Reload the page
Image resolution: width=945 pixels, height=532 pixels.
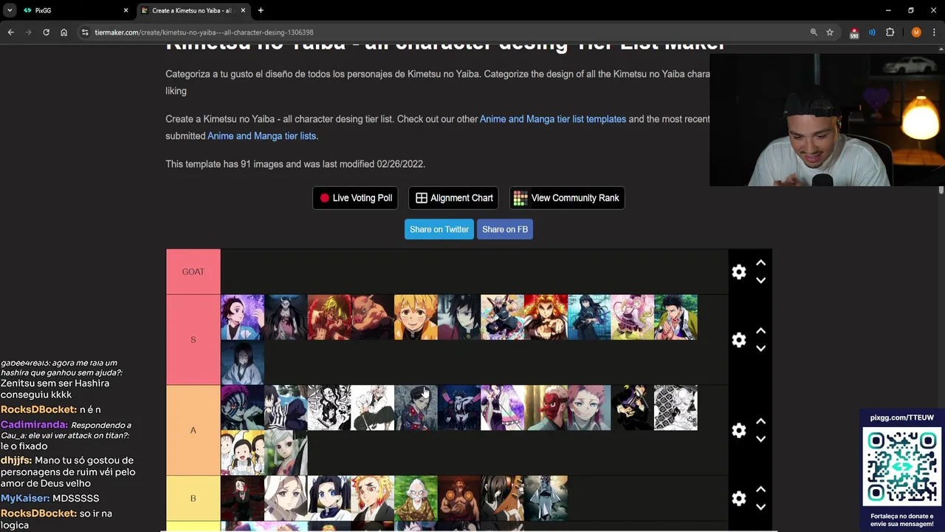46,33
